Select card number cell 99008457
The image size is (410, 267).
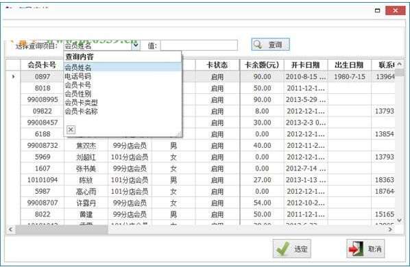coord(42,123)
